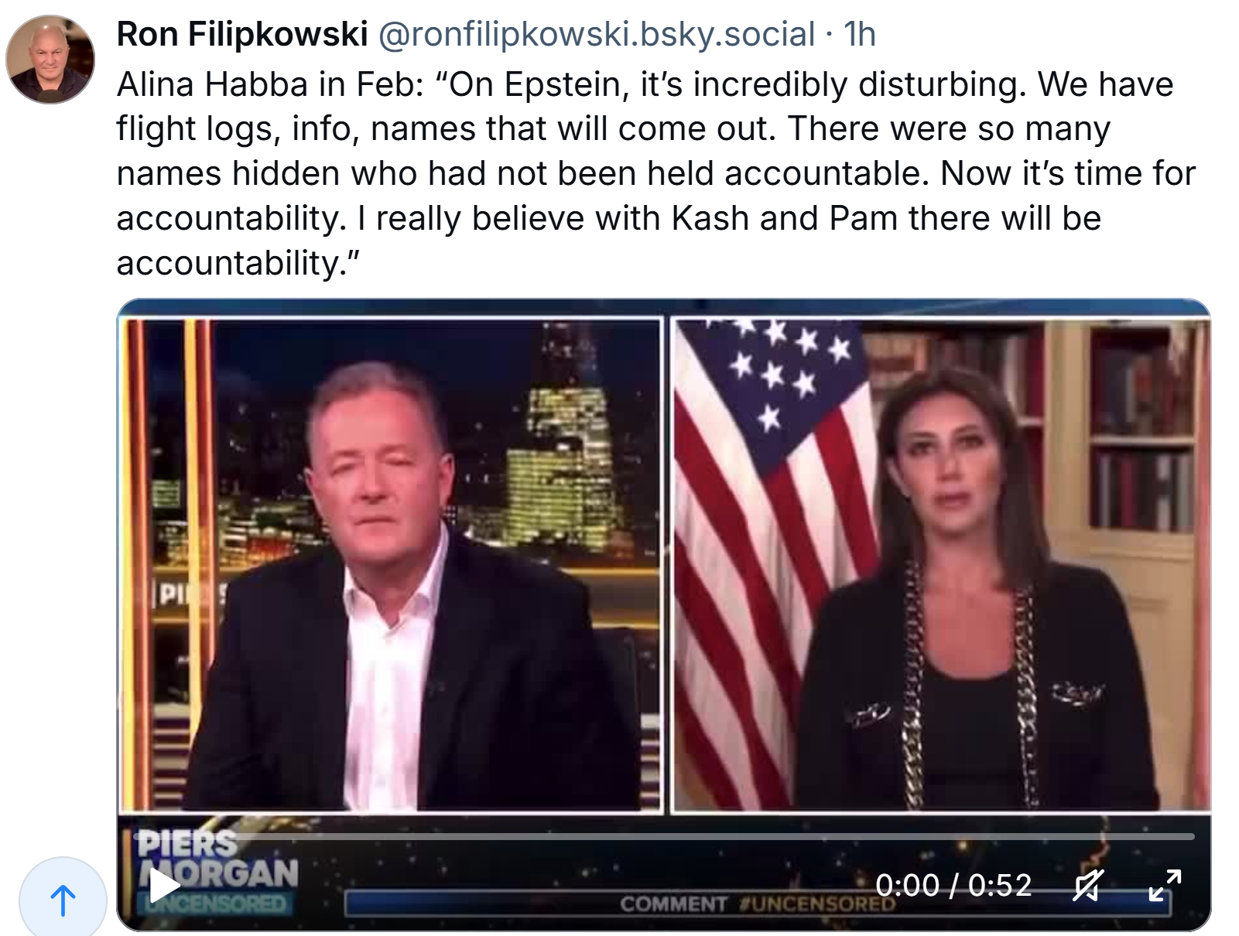Click the final line reading accountability
1239x936 pixels.
click(x=238, y=263)
